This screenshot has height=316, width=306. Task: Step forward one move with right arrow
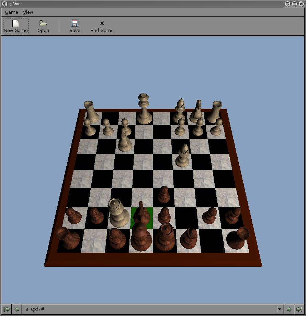pyautogui.click(x=289, y=309)
